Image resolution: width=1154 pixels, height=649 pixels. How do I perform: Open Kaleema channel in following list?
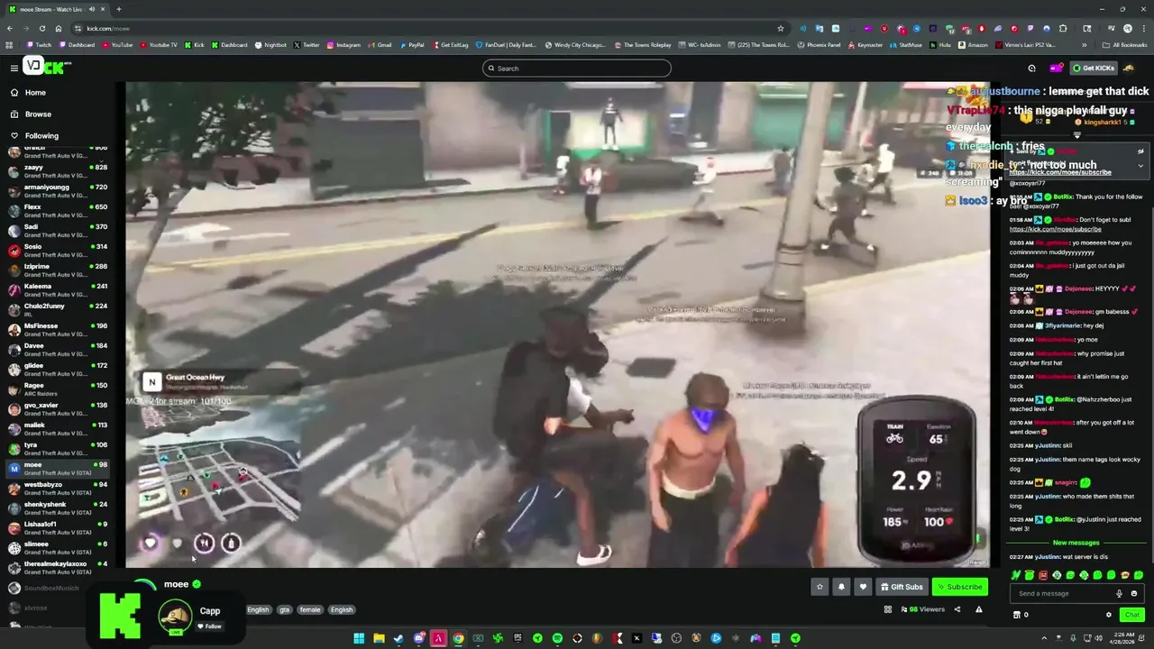[58, 289]
